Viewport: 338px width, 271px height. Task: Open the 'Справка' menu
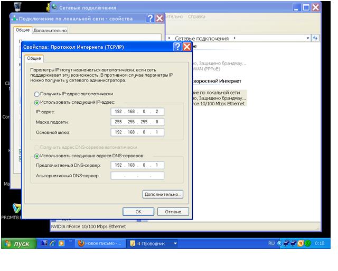pyautogui.click(x=196, y=16)
